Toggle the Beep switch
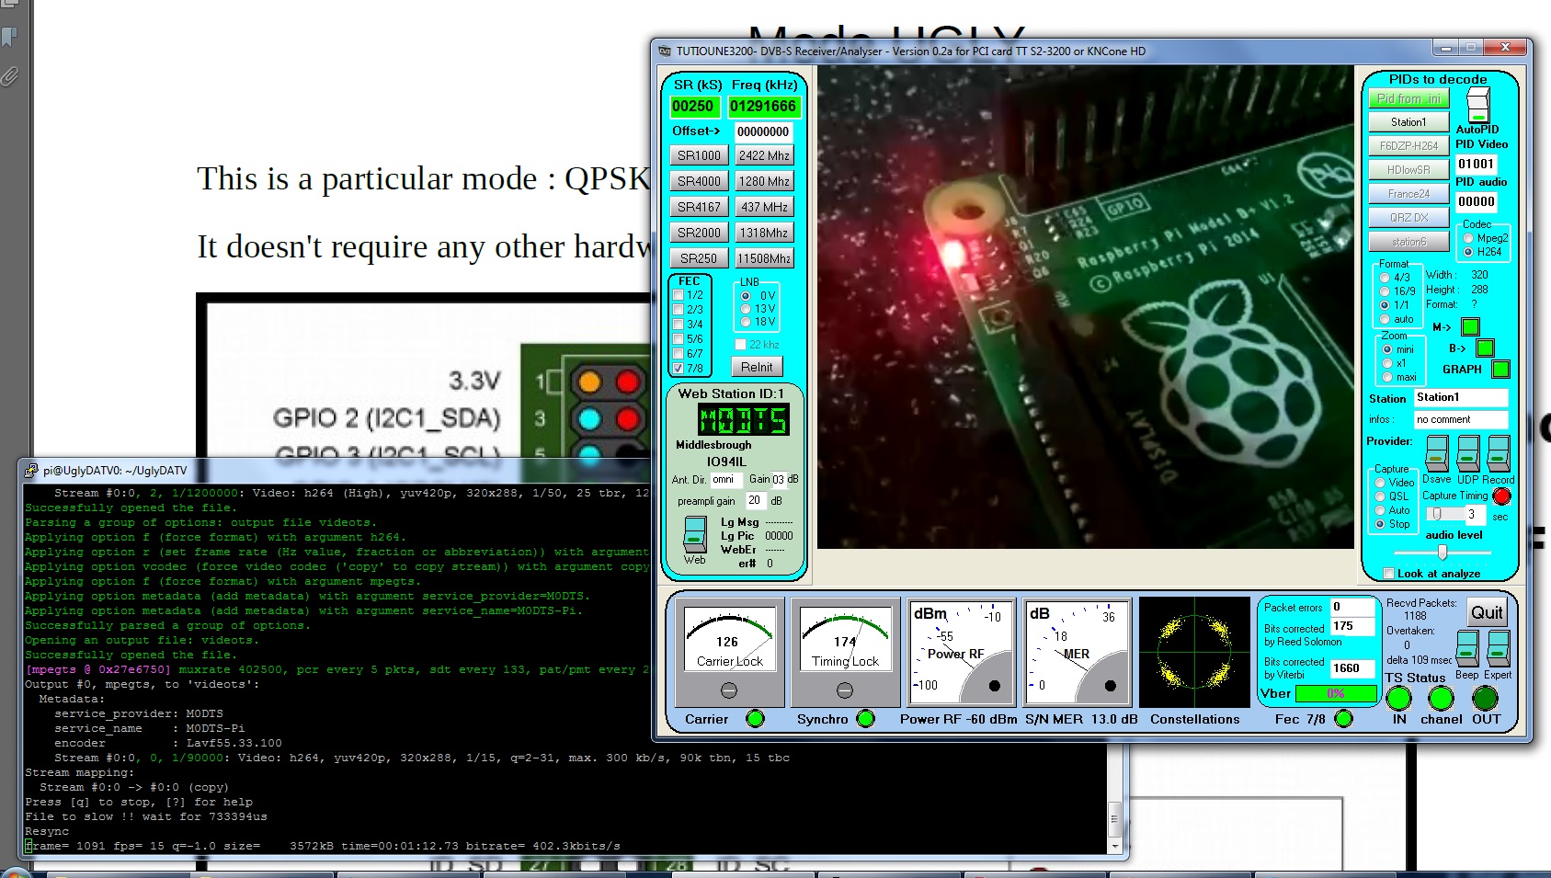 (x=1467, y=648)
